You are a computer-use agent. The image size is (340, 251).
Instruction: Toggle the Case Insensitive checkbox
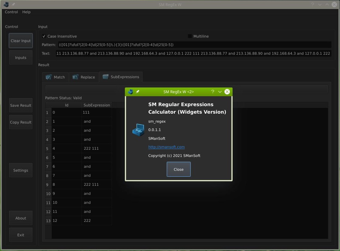[x=44, y=36]
